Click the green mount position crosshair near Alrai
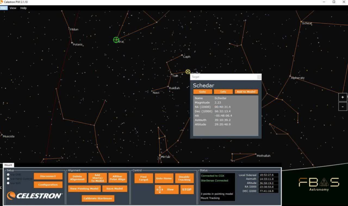 pos(116,40)
